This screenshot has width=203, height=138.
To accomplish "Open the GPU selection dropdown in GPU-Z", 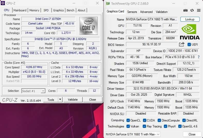I will pyautogui.click(x=132, y=134).
